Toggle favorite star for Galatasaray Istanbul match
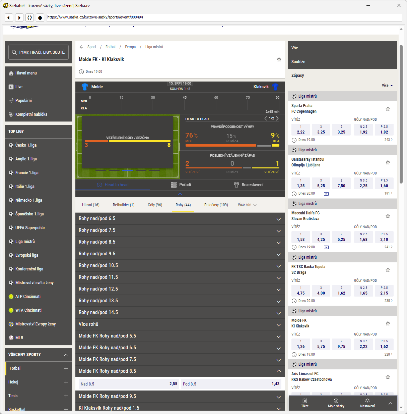 point(388,162)
